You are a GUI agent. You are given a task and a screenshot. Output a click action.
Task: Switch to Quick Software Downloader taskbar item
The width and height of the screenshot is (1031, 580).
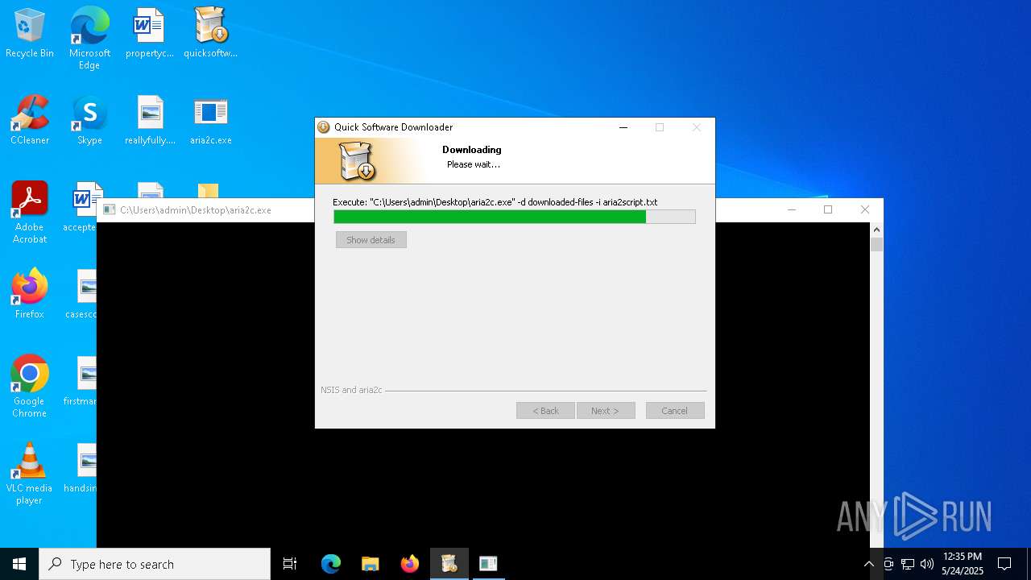tap(449, 564)
